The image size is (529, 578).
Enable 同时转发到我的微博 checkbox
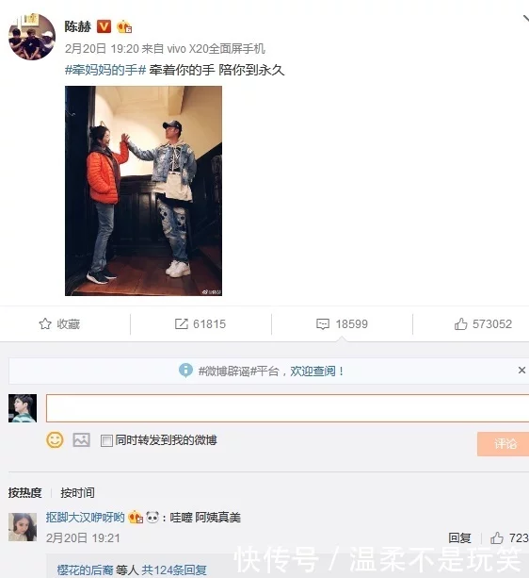(106, 440)
